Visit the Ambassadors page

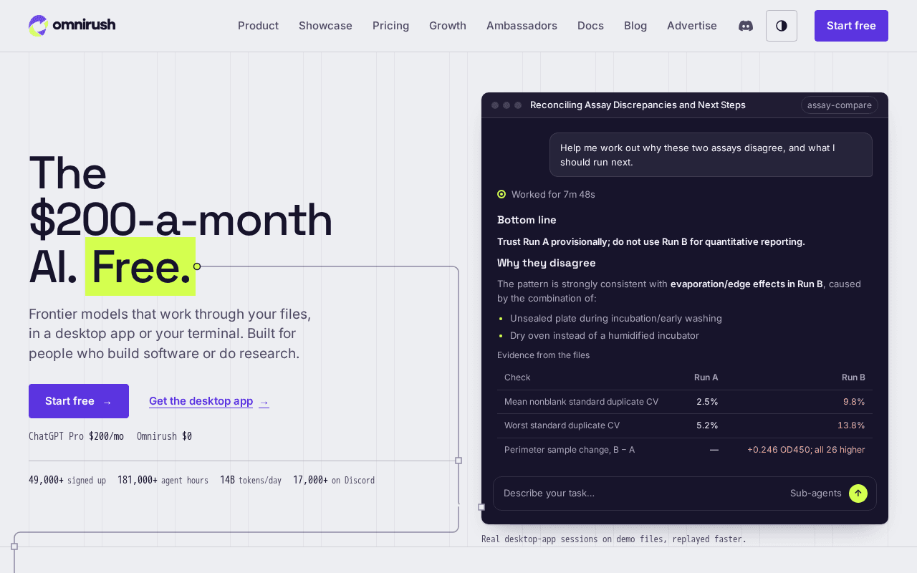(x=522, y=26)
